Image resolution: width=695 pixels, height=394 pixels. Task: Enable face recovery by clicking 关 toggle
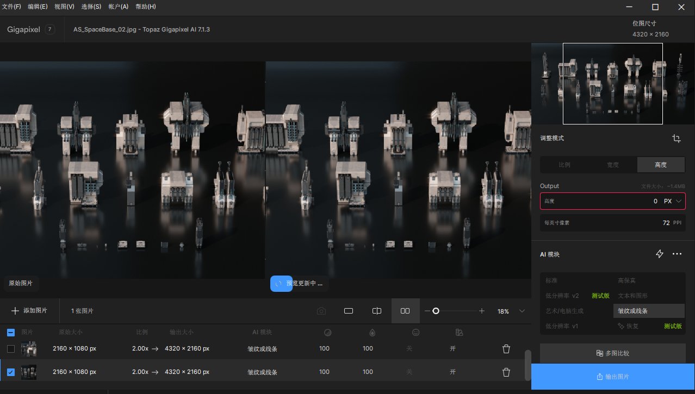tap(409, 348)
